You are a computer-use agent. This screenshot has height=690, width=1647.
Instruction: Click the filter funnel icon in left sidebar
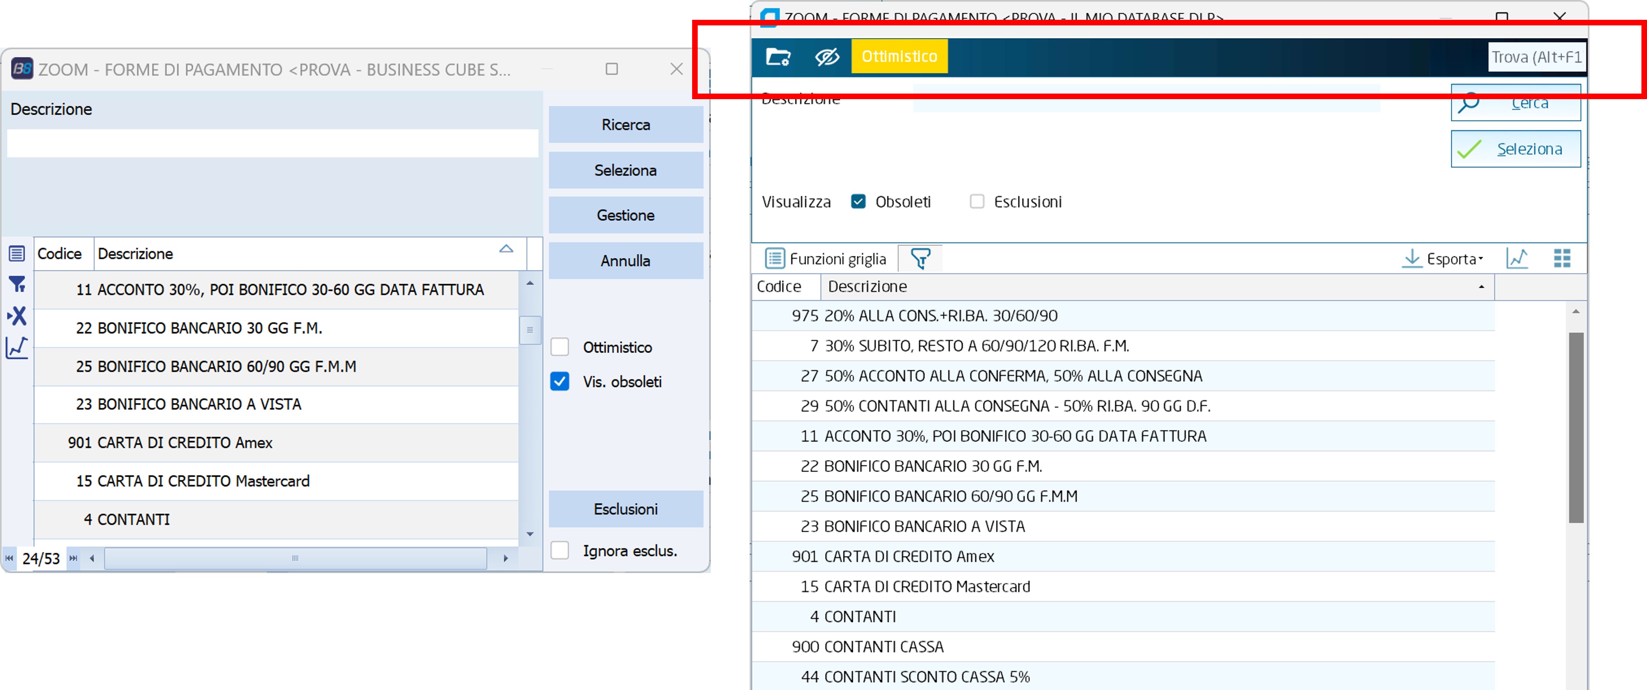(17, 284)
